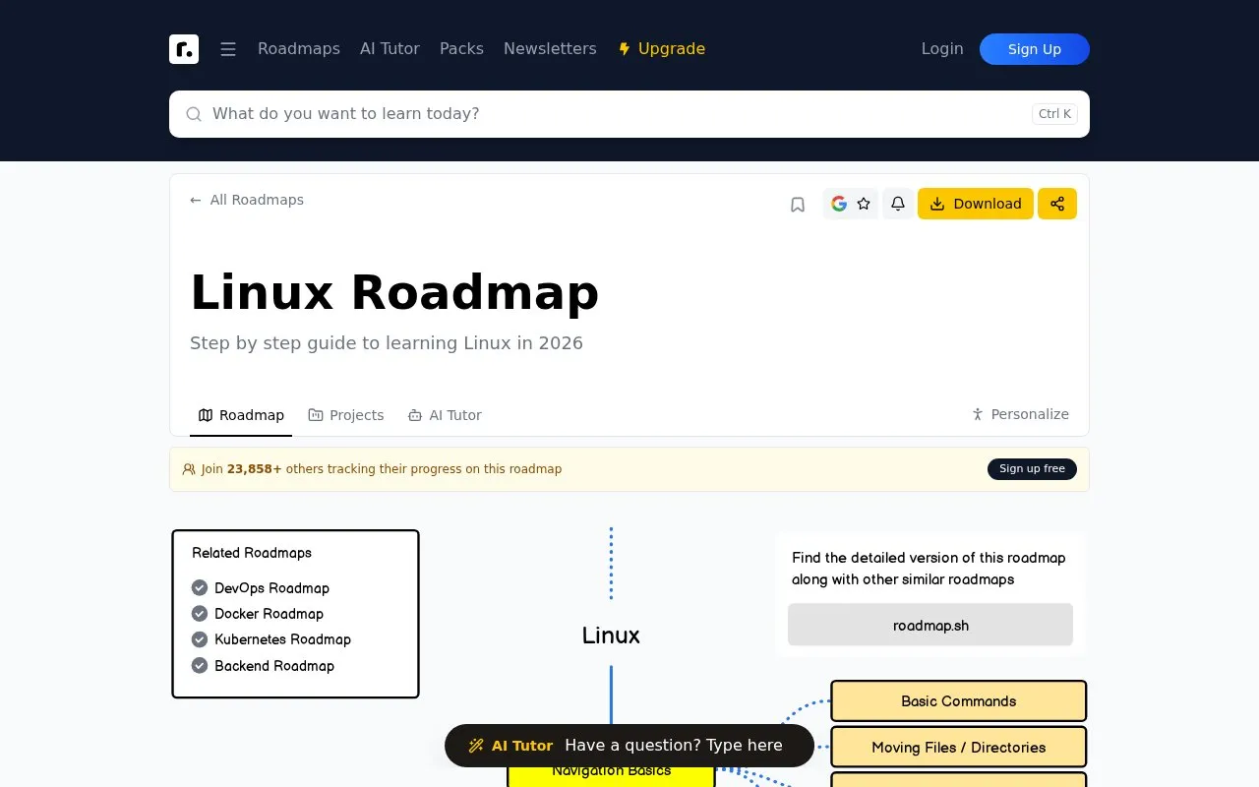This screenshot has height=787, width=1259.
Task: Switch to the AI Tutor tab
Action: click(445, 415)
